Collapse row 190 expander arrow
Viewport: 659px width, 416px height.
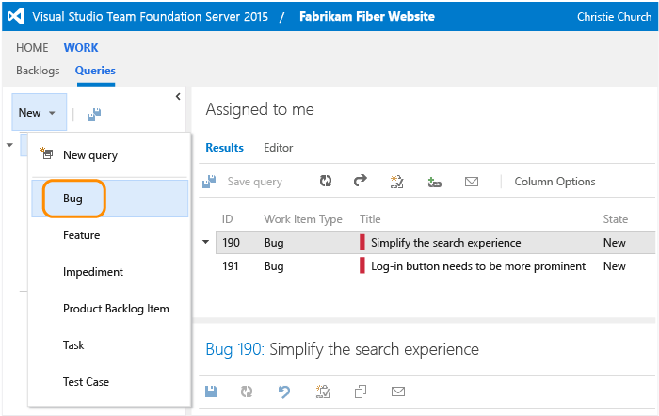[205, 242]
